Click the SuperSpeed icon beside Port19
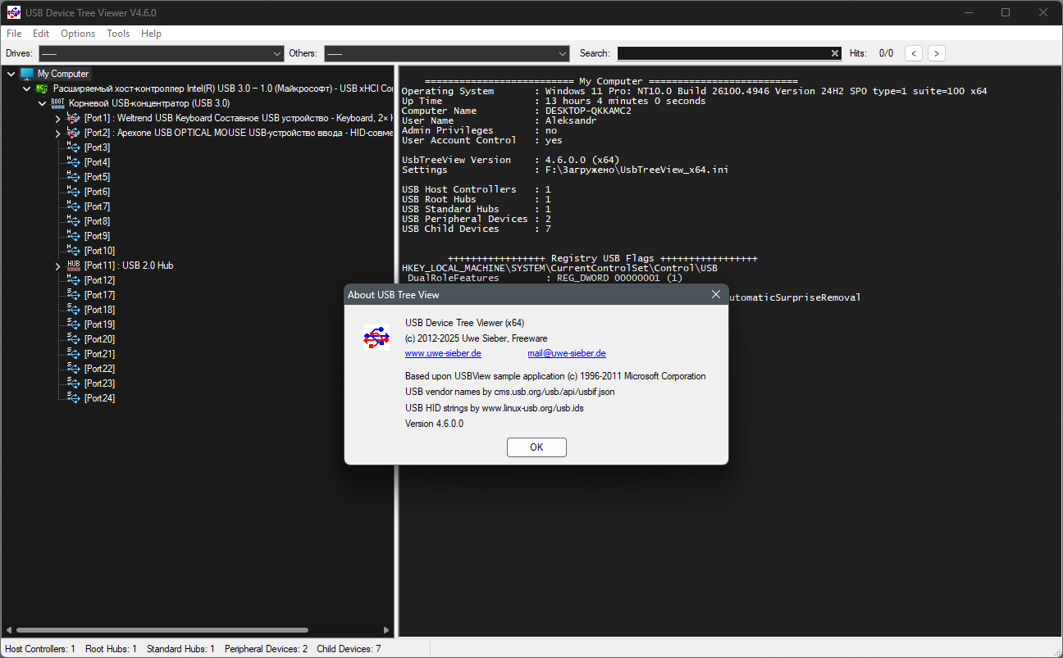 point(73,324)
